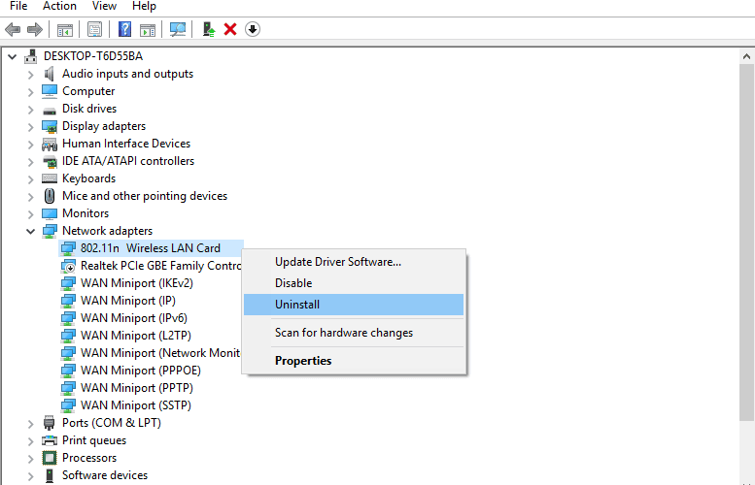Click the red X Uninstall toolbar icon
This screenshot has width=755, height=485.
pyautogui.click(x=230, y=30)
